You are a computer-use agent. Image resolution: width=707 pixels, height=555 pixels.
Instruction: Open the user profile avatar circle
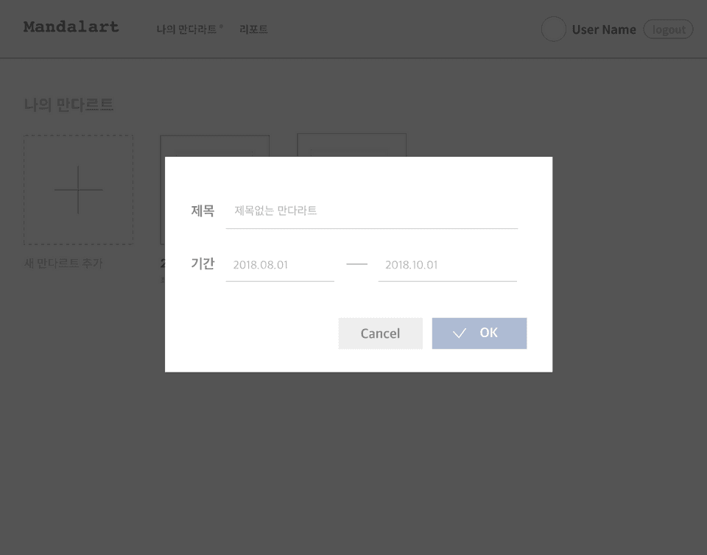pos(553,29)
